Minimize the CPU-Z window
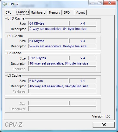The width and height of the screenshot is (118, 132). click(x=92, y=3)
